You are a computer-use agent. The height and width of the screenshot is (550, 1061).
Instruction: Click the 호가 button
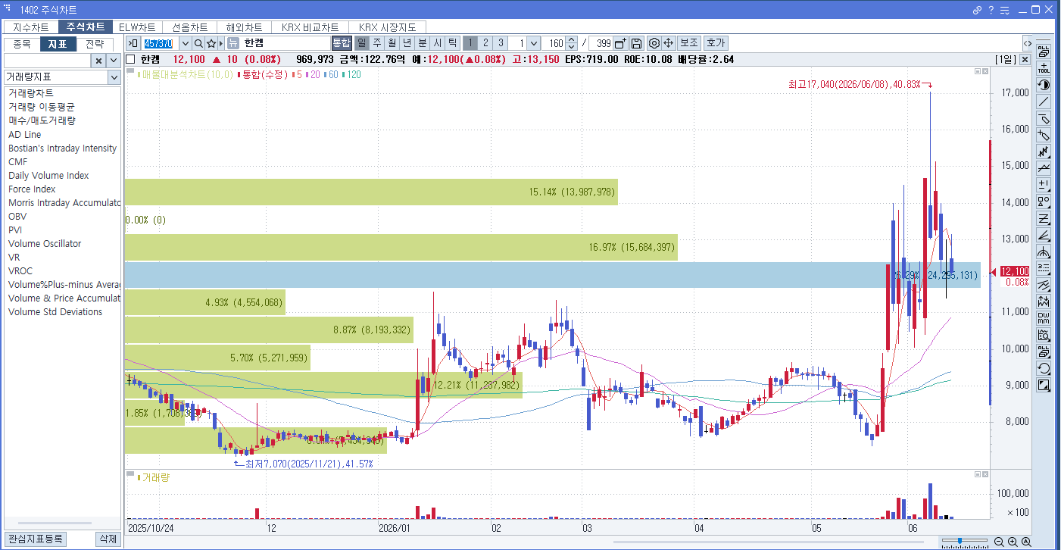715,43
